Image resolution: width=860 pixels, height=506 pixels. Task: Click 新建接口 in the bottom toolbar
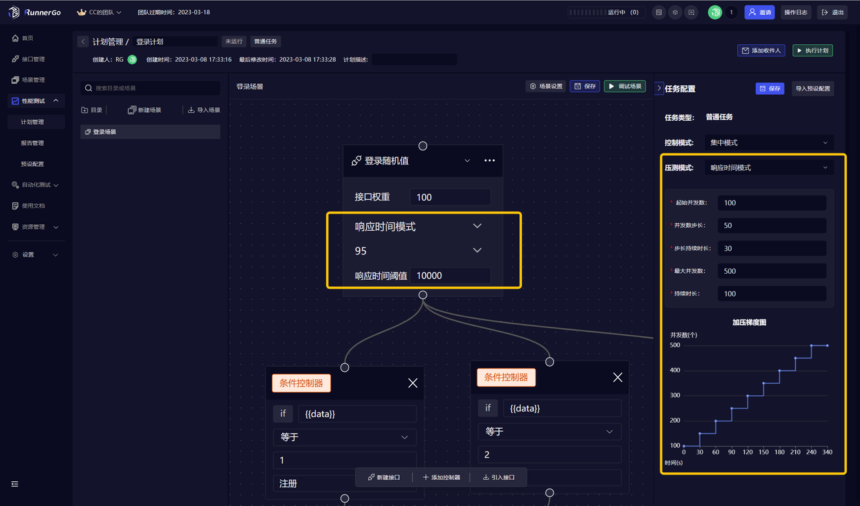point(384,477)
